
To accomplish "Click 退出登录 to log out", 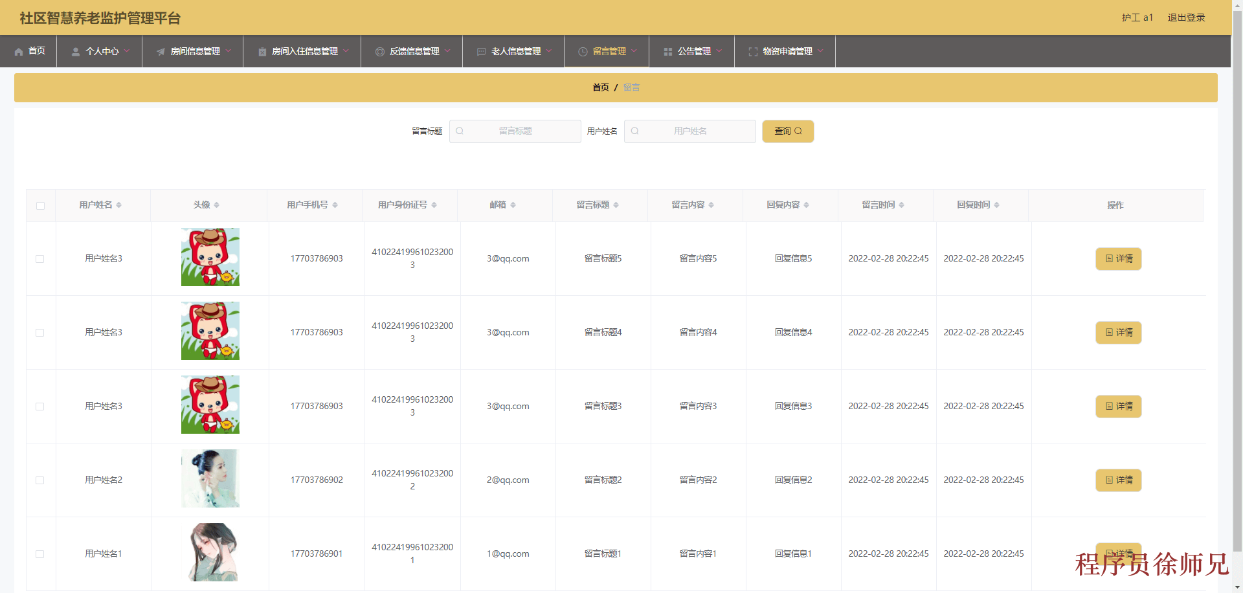I will point(1186,17).
